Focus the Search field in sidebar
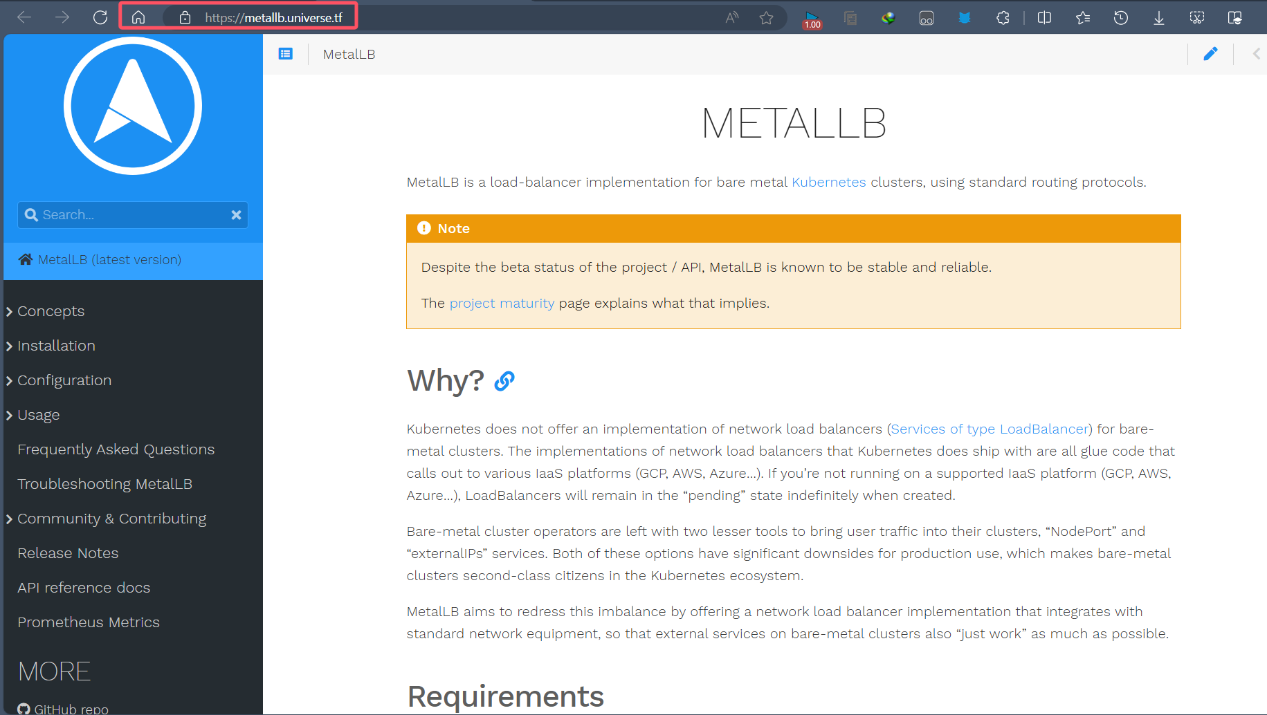Screen dimensions: 1267x715 133,215
